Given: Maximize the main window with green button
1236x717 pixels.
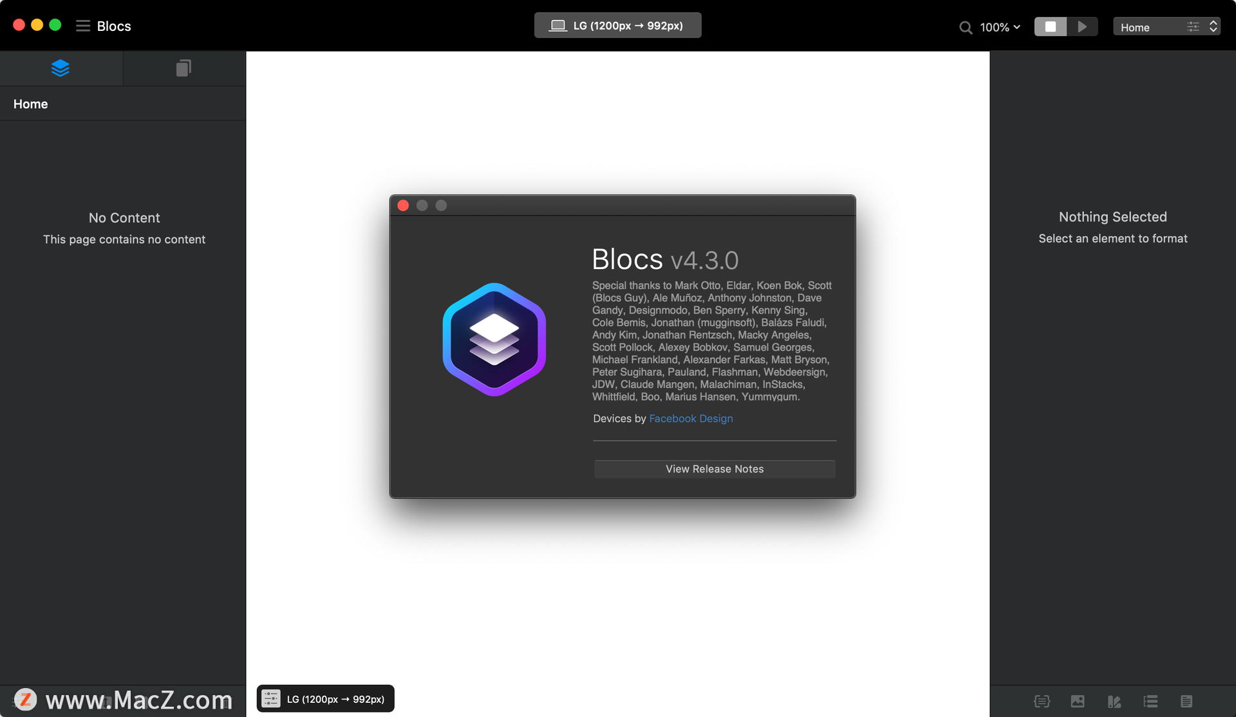Looking at the screenshot, I should (x=55, y=25).
